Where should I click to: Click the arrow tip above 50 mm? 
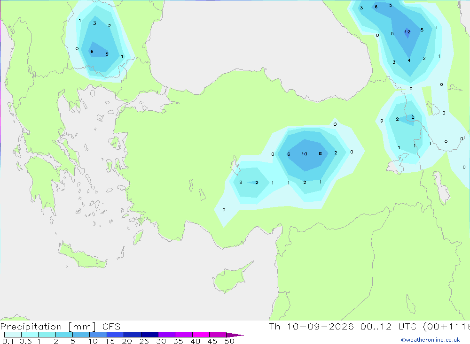tap(235, 335)
